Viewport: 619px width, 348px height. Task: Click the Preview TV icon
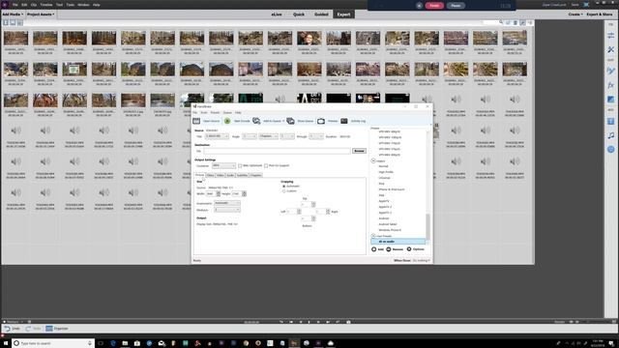tap(321, 121)
